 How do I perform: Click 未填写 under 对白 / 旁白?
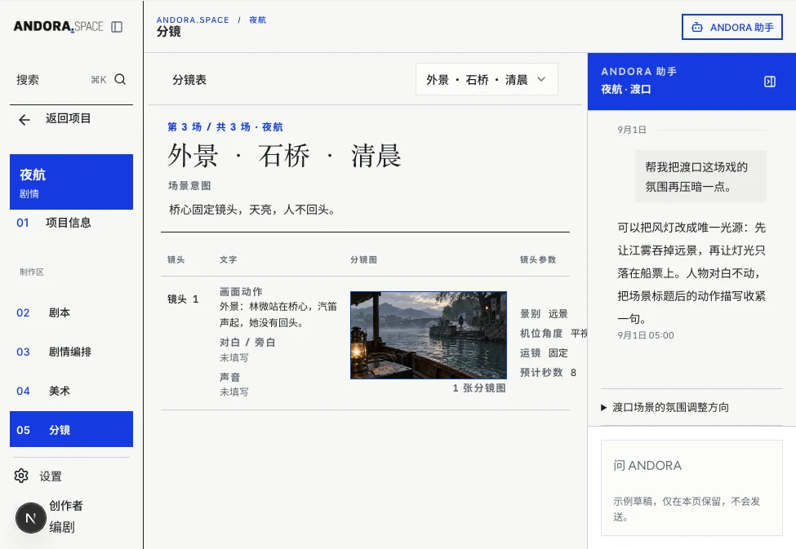[x=234, y=358]
